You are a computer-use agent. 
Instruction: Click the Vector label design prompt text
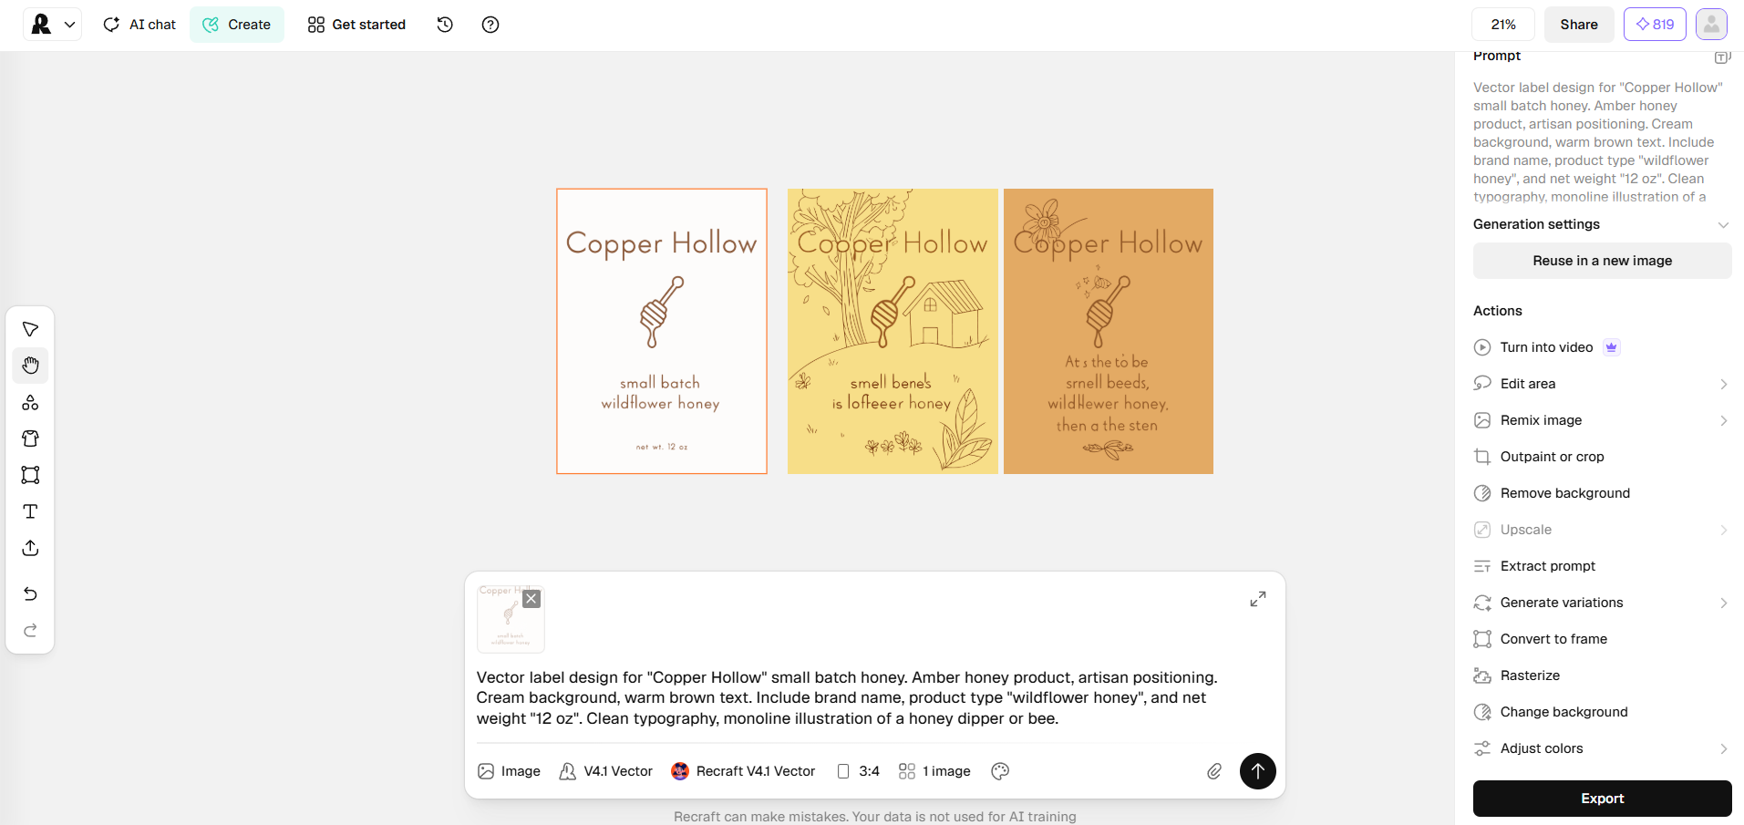coord(1597,142)
